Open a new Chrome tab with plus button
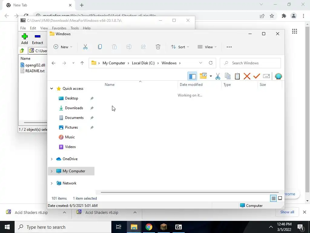 click(82, 5)
